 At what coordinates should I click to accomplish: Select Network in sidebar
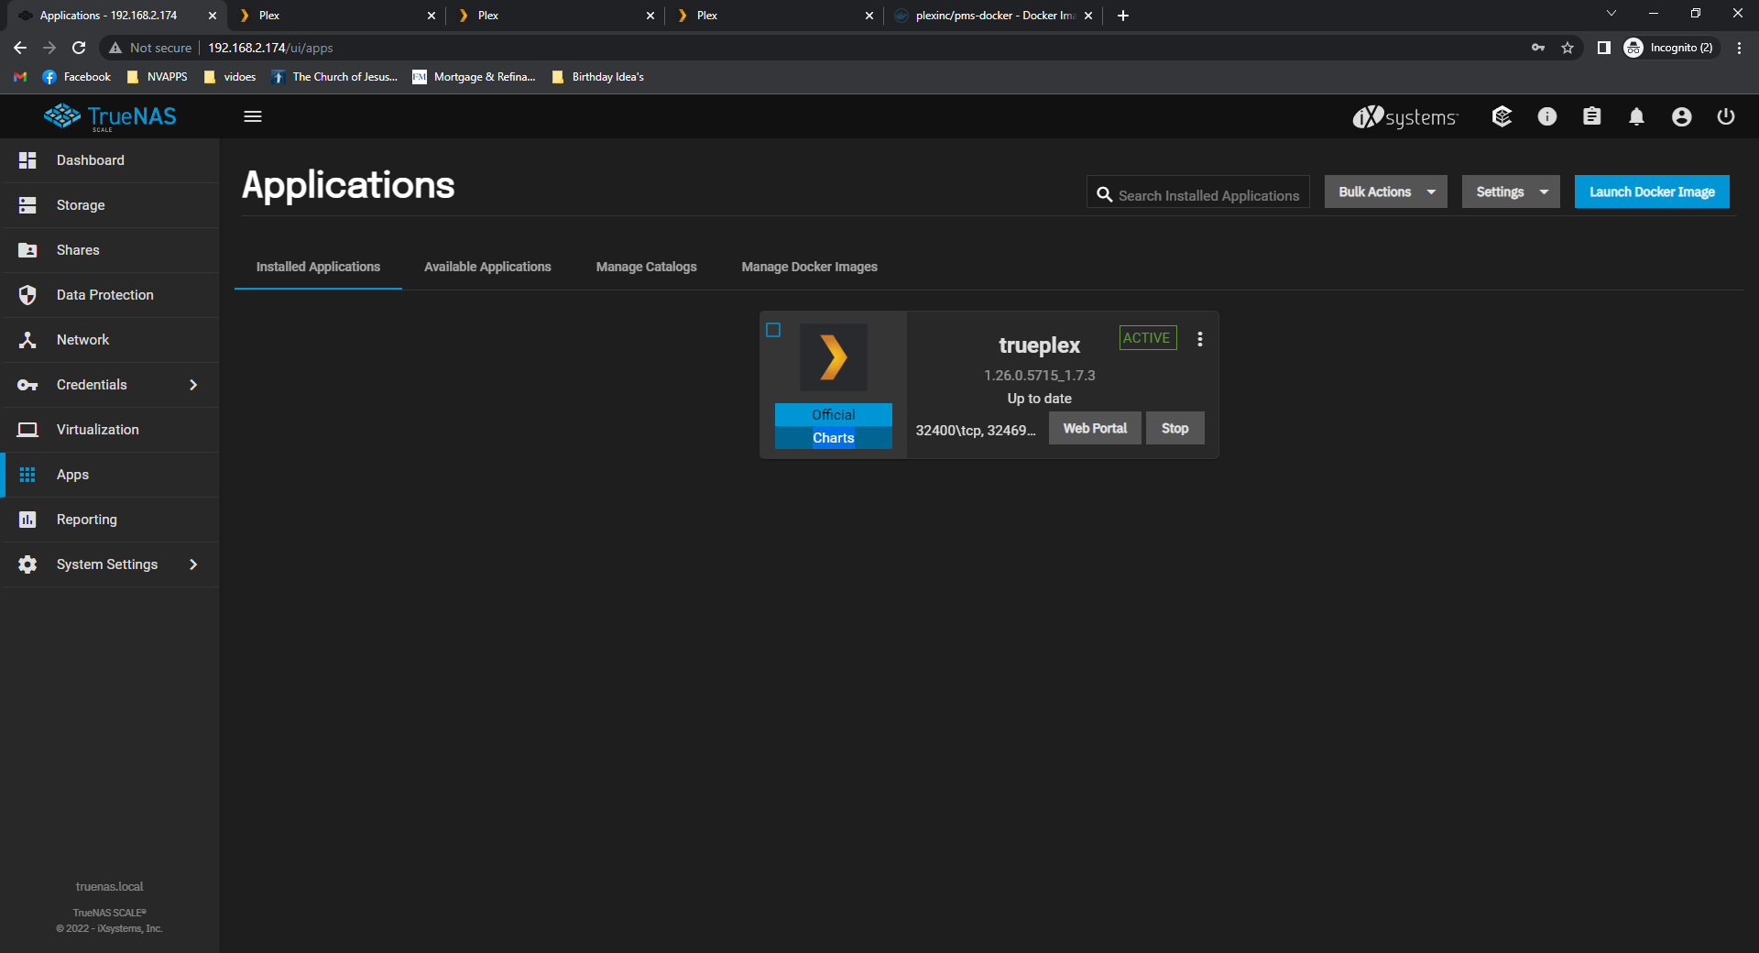[x=110, y=340]
